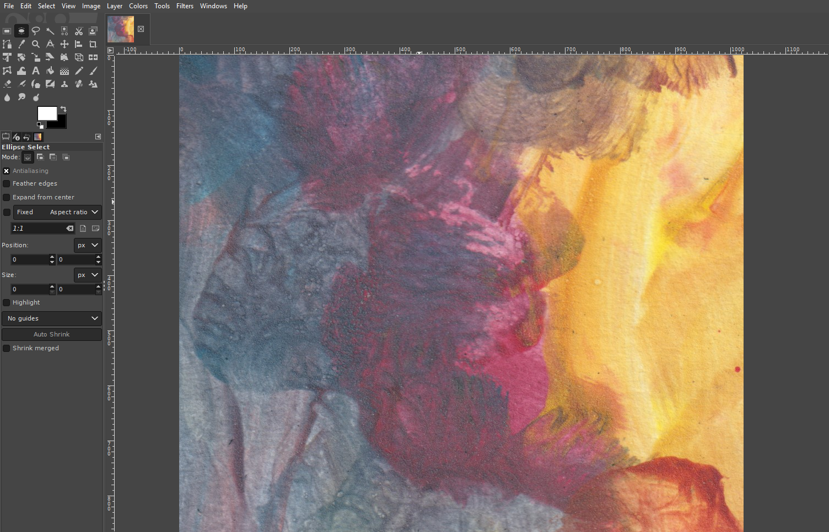Enable the Highlight checkbox
Screen dimensions: 829x532
pyautogui.click(x=7, y=302)
